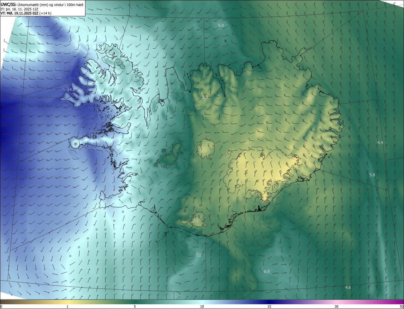Click the UWC/IG map title text
The image size is (404, 309).
42,4
